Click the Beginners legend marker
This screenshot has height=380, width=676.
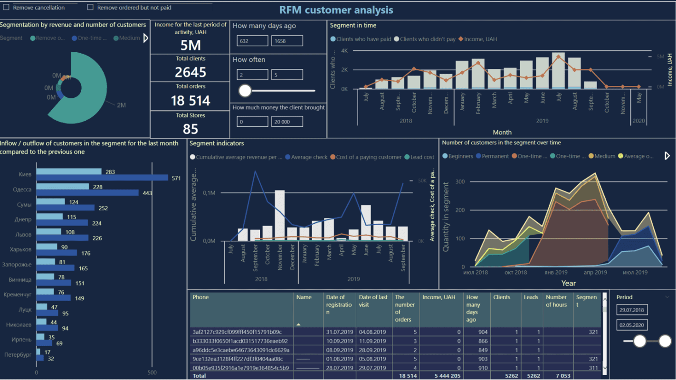pyautogui.click(x=445, y=156)
